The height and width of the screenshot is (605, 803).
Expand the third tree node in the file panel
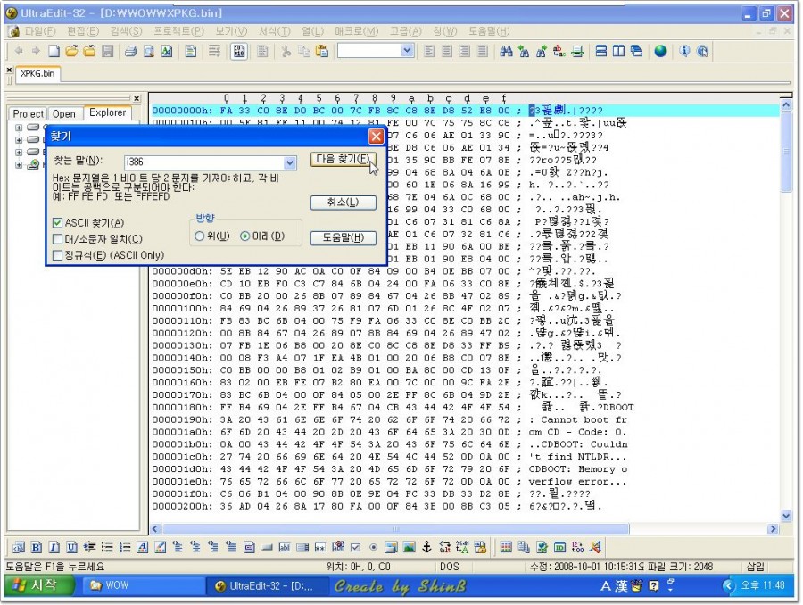tap(19, 153)
